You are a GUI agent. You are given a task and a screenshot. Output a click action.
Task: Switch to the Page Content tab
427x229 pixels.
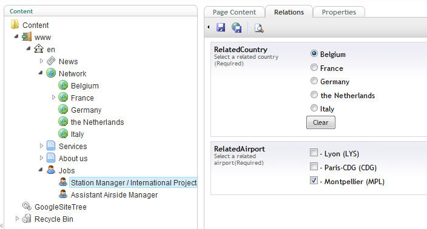[234, 12]
